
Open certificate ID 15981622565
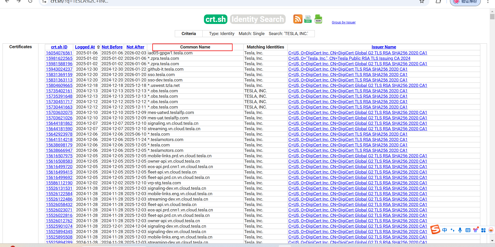(x=59, y=58)
